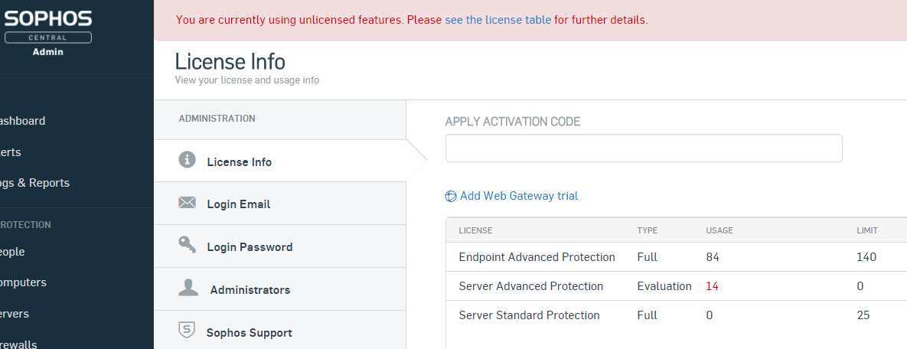
Task: Click the activation code input field
Action: [644, 148]
